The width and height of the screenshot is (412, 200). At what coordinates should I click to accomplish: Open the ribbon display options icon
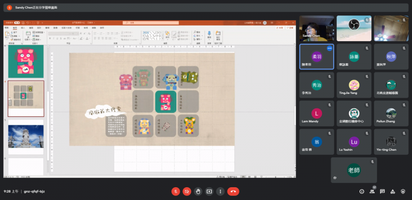pyautogui.click(x=272, y=23)
